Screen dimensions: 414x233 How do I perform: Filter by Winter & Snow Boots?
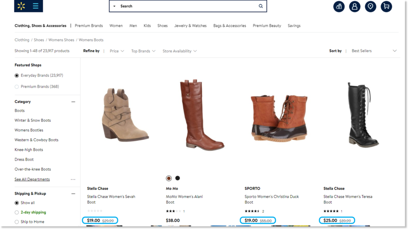click(33, 121)
